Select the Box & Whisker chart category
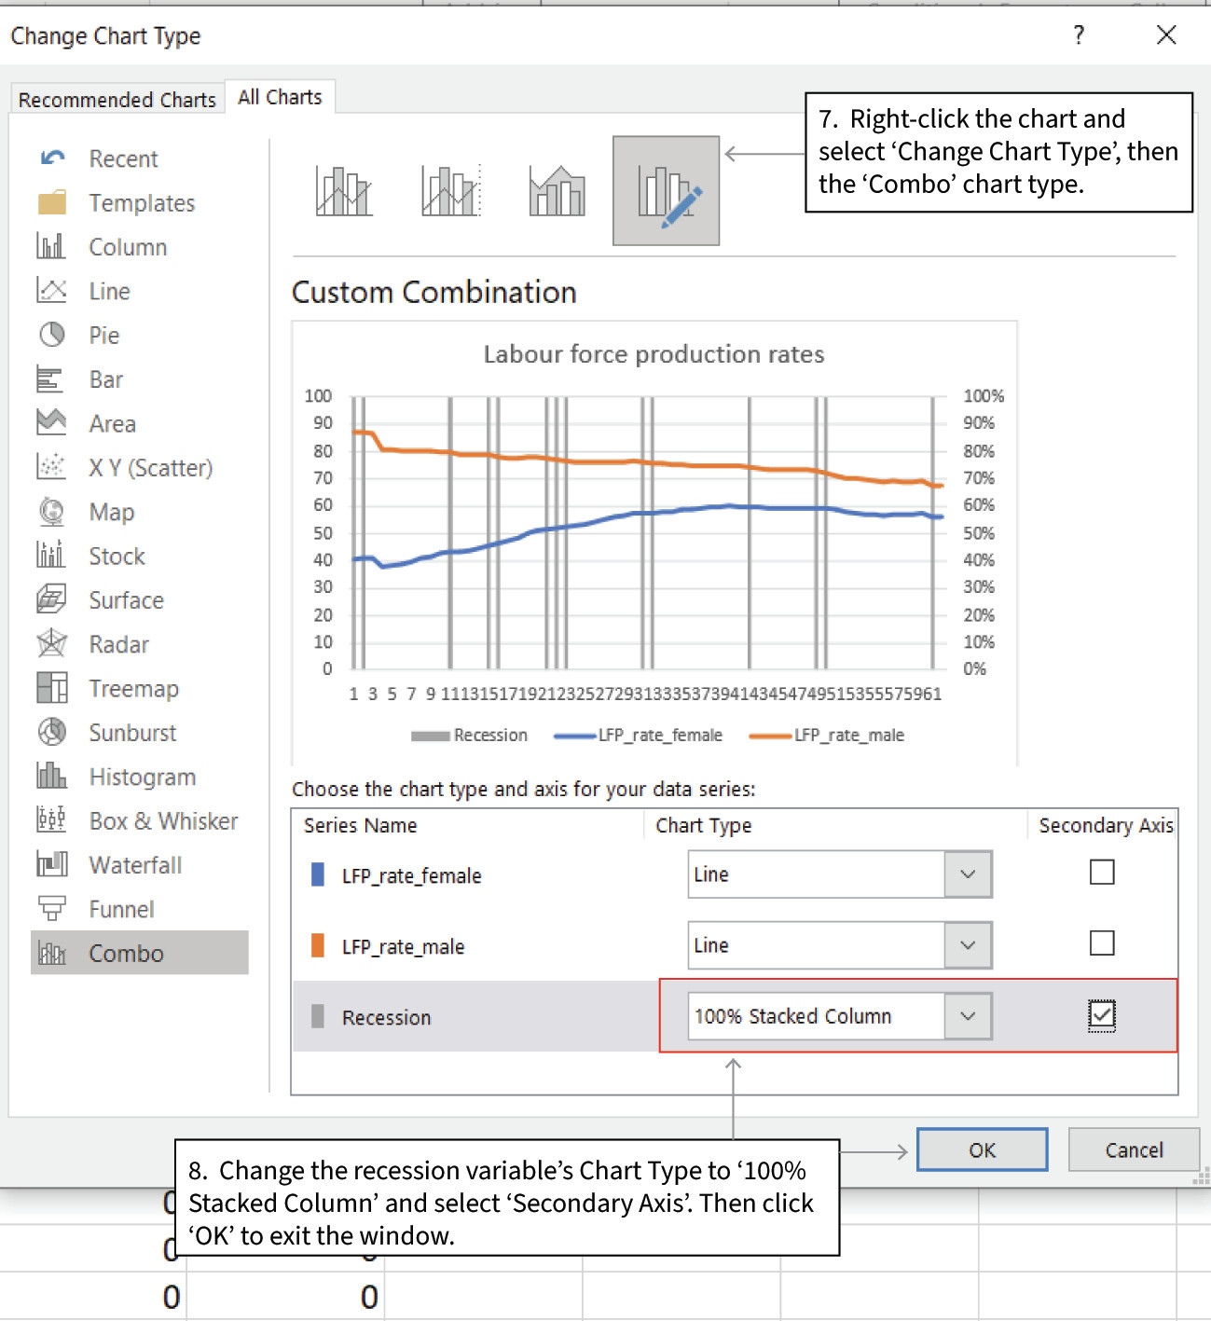Screen dimensions: 1211x1321 point(162,820)
